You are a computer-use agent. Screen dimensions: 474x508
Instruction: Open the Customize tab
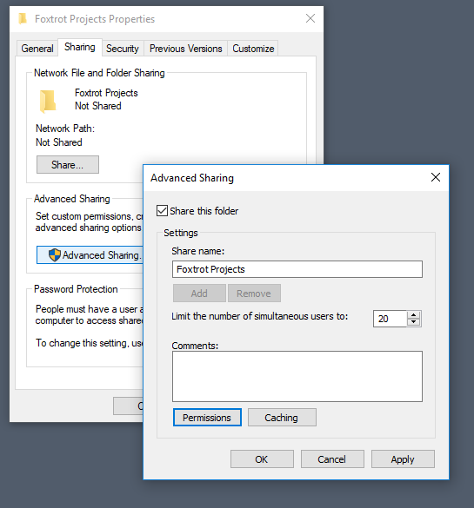(x=253, y=49)
